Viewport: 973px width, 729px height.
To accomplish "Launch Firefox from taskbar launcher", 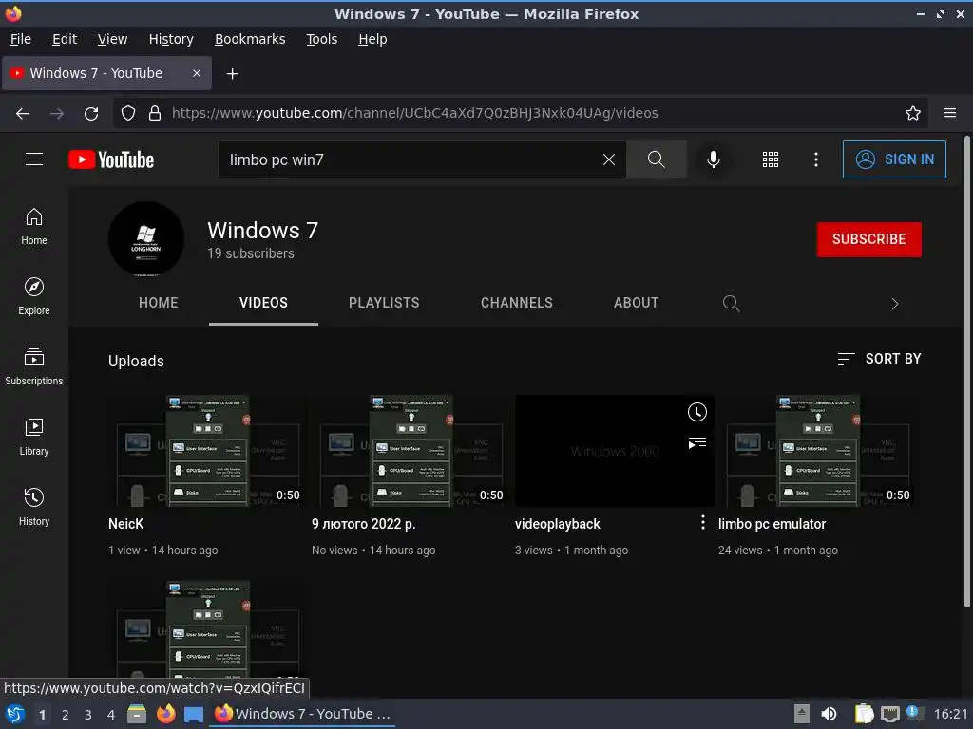I will click(165, 714).
